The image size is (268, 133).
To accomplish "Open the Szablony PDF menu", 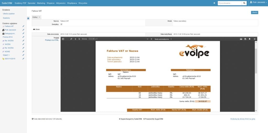I will click(21, 3).
